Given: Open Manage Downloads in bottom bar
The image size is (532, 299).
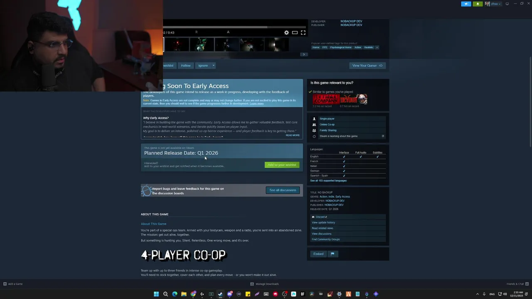Looking at the screenshot, I should (x=264, y=284).
